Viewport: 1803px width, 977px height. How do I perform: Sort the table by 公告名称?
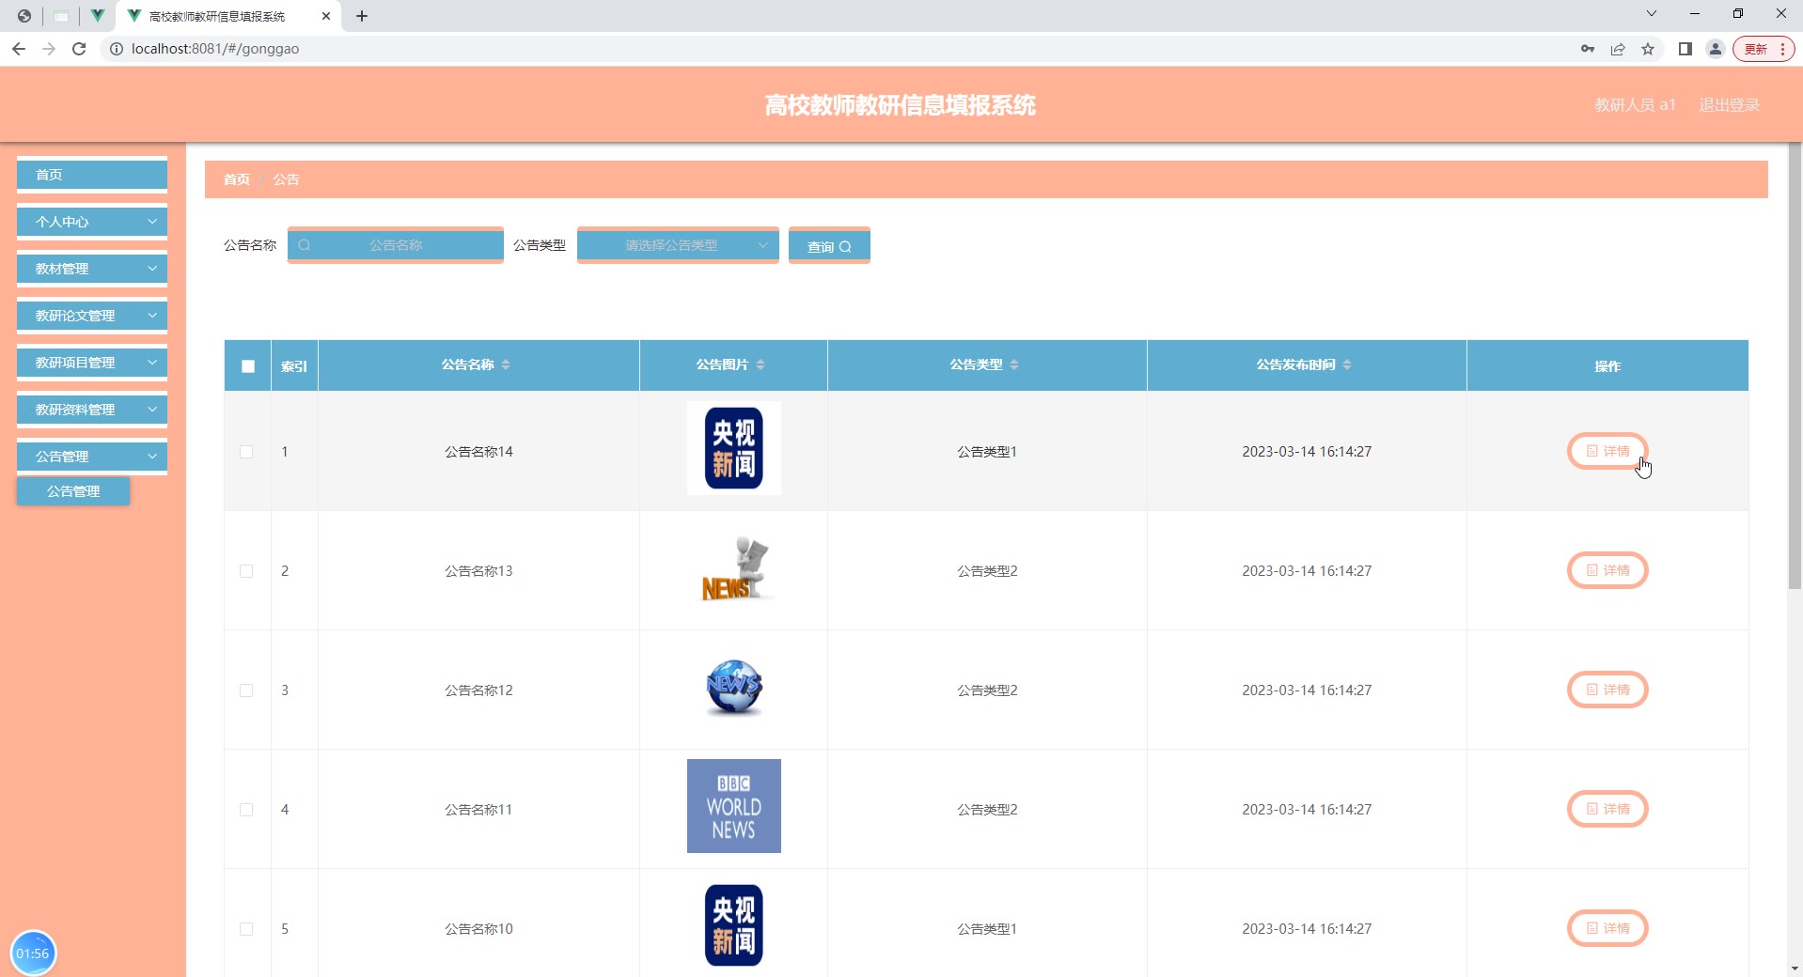coord(506,364)
